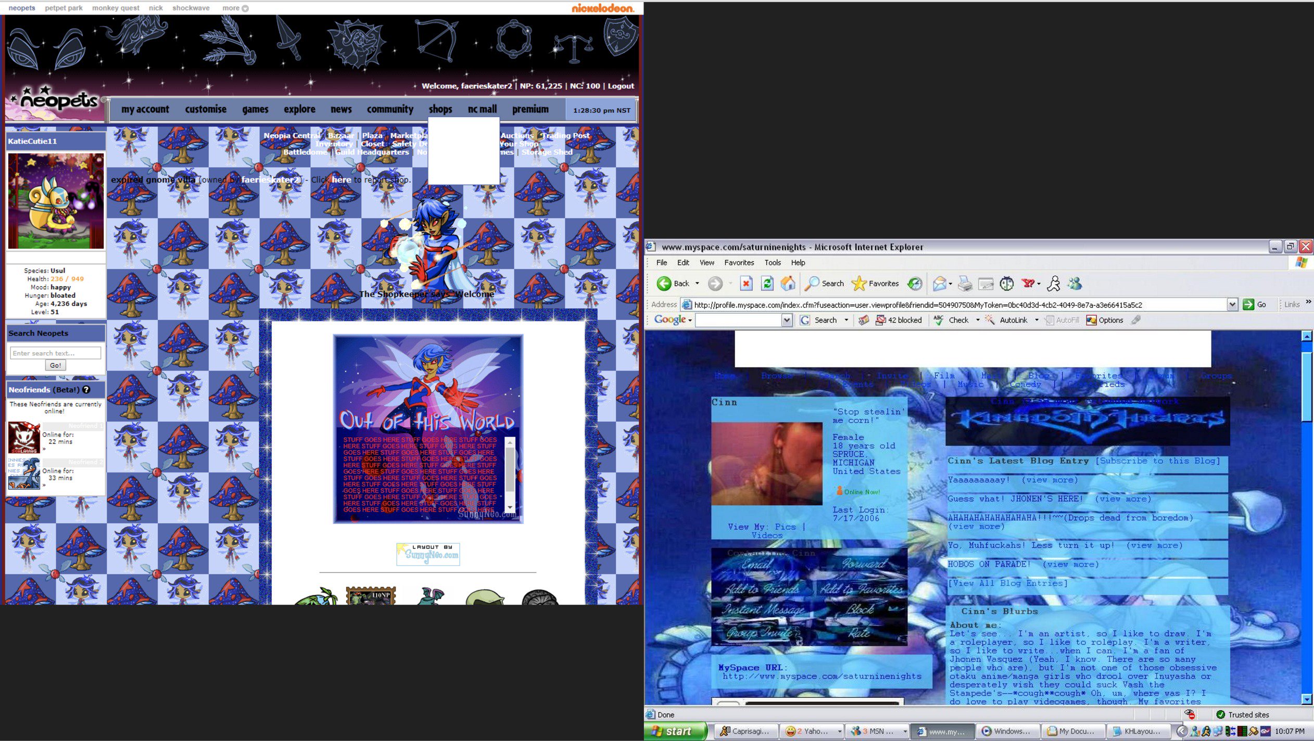
Task: Open the Neopets 'games' navigation tab
Action: [255, 109]
